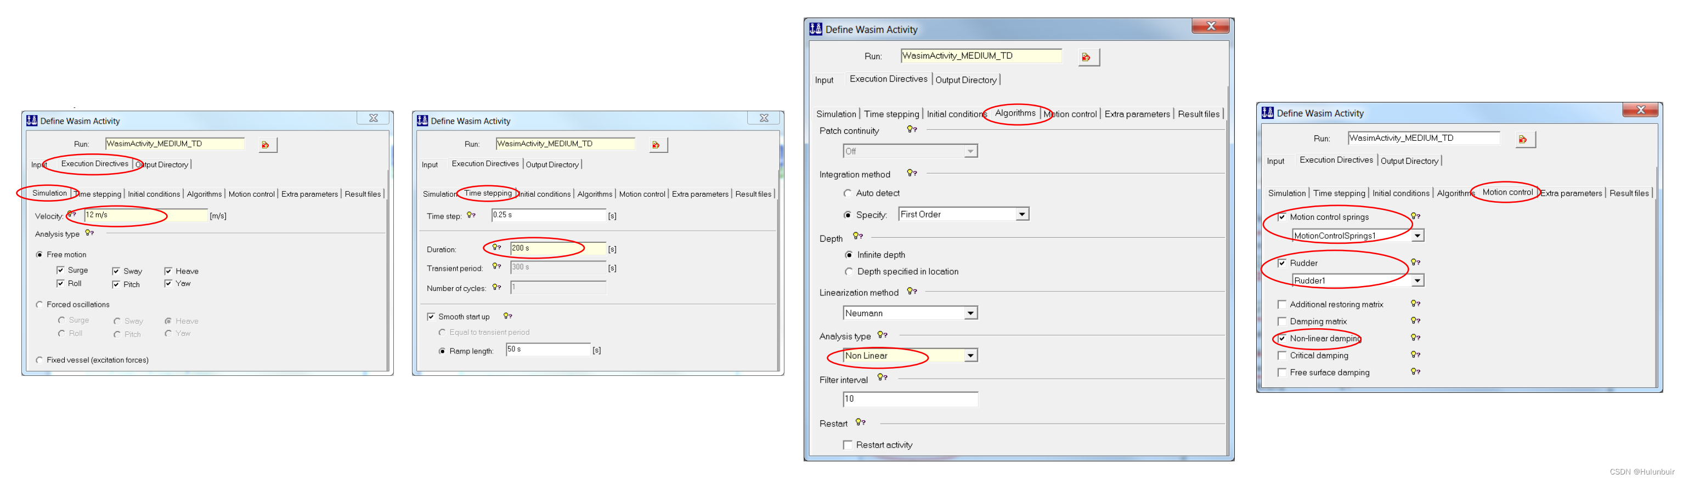Click help icon for Non-linear damping
Screen dimensions: 1683x480
[x=1415, y=338]
